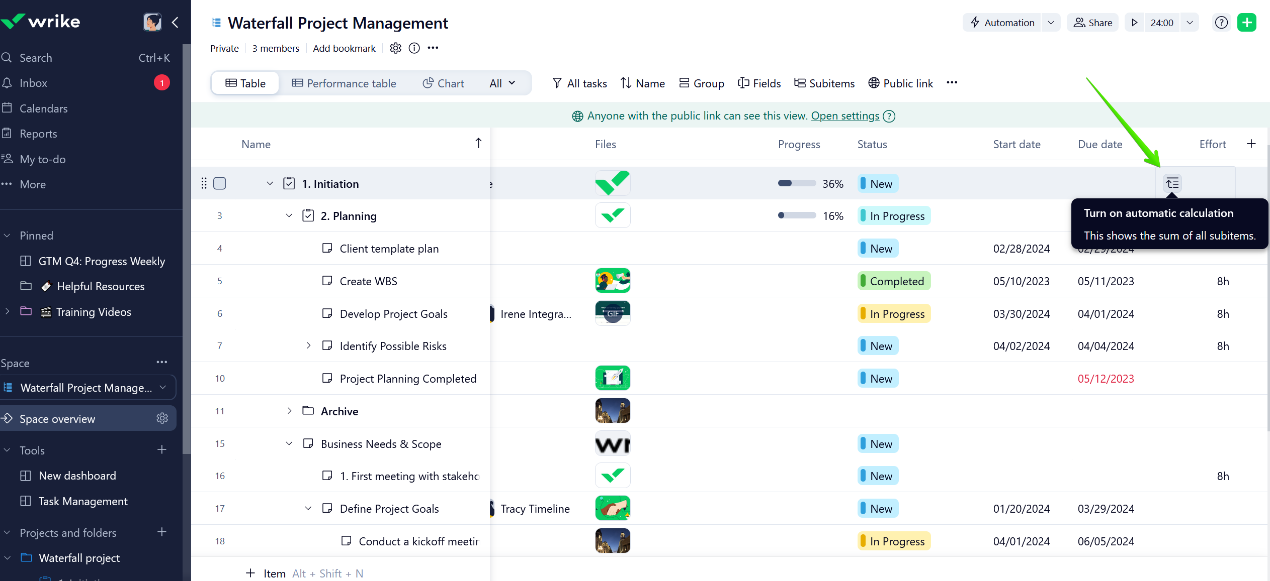The image size is (1270, 581).
Task: Open the help question mark icon
Action: (x=1221, y=23)
